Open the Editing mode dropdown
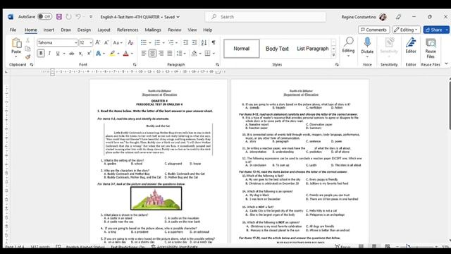451x254 pixels. [407, 30]
